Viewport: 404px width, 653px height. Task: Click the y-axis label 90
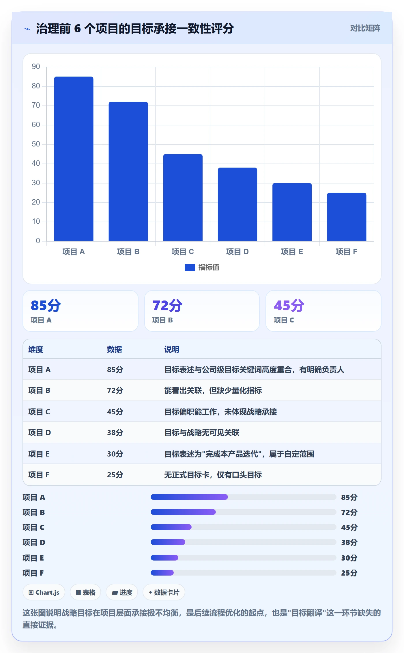[36, 67]
